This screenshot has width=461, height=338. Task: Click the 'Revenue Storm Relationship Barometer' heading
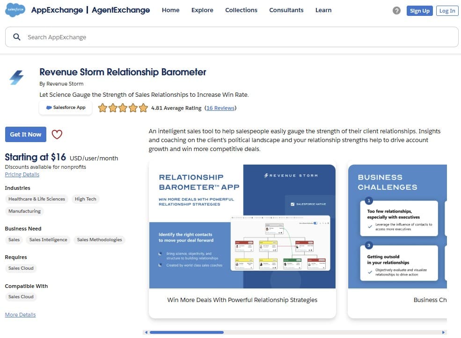123,72
